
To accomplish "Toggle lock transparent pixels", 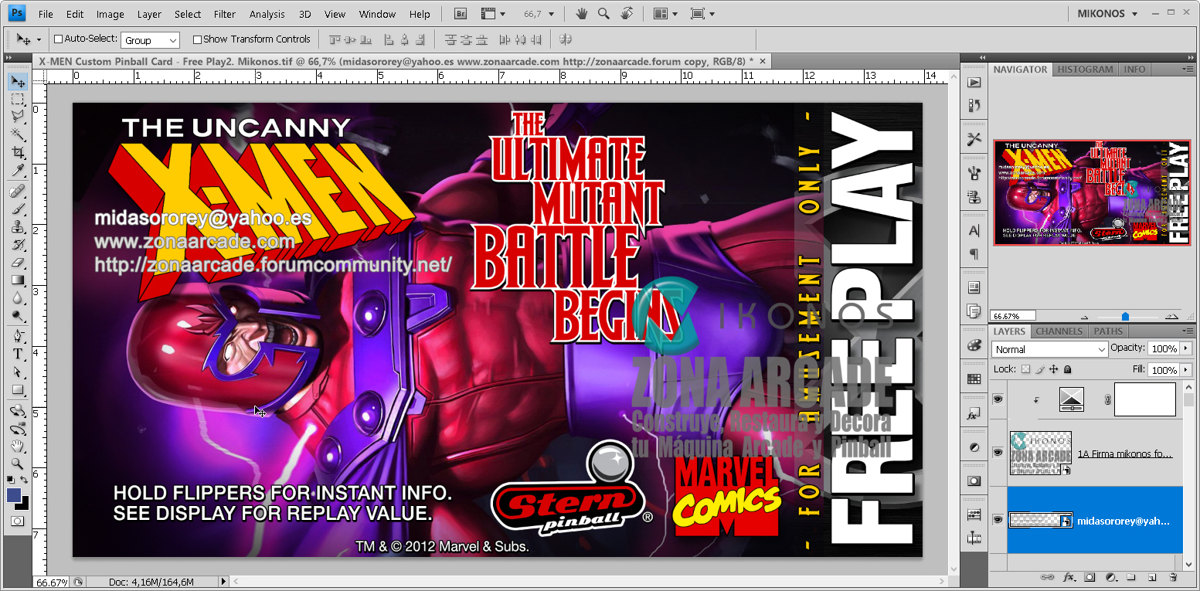I will coord(1025,369).
